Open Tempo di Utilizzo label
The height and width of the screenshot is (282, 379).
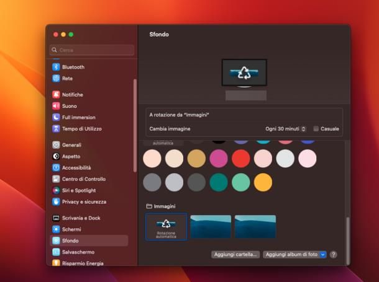click(82, 129)
